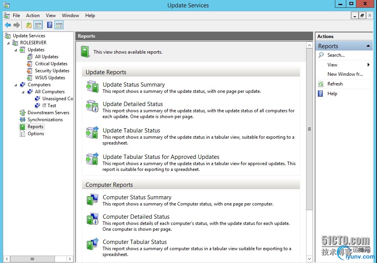The image size is (377, 263).
Task: Open the blue Help toolbar icon
Action: click(x=49, y=25)
